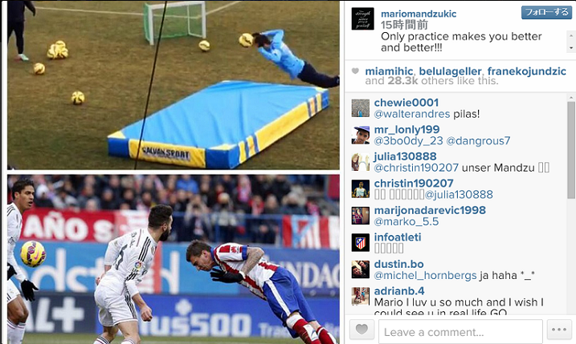
Task: Open the three-dots more options button
Action: (559, 330)
